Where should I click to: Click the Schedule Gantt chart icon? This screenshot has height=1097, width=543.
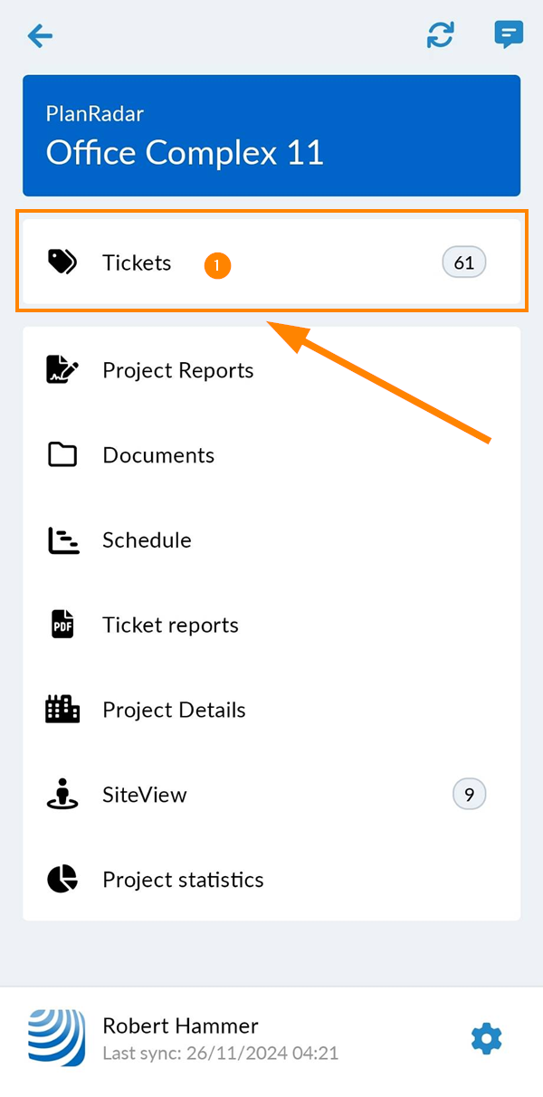[x=62, y=540]
